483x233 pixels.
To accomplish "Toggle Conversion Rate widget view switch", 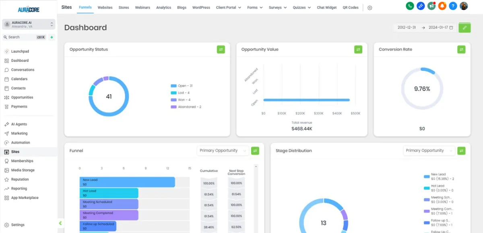I will pyautogui.click(x=461, y=49).
